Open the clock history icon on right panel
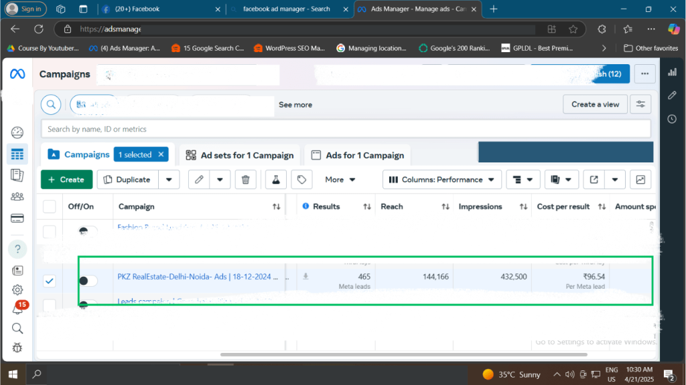 (x=672, y=119)
